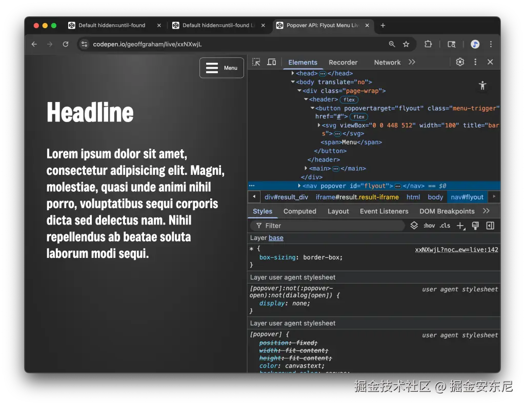The width and height of the screenshot is (525, 405).
Task: Collapse the div page-wrap node
Action: coord(299,90)
